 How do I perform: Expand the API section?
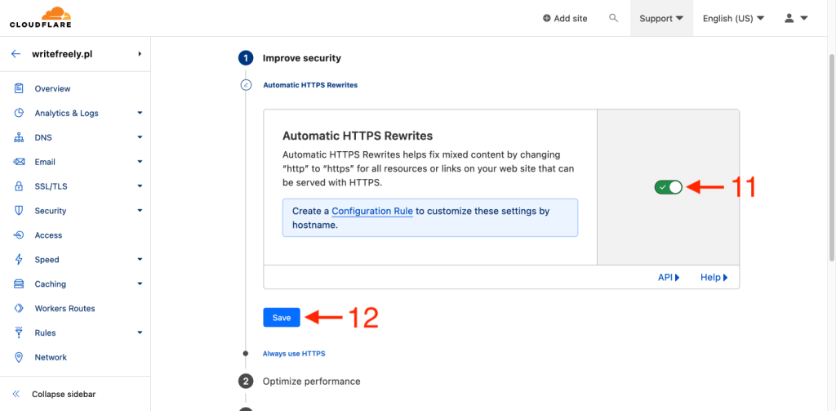pyautogui.click(x=669, y=277)
